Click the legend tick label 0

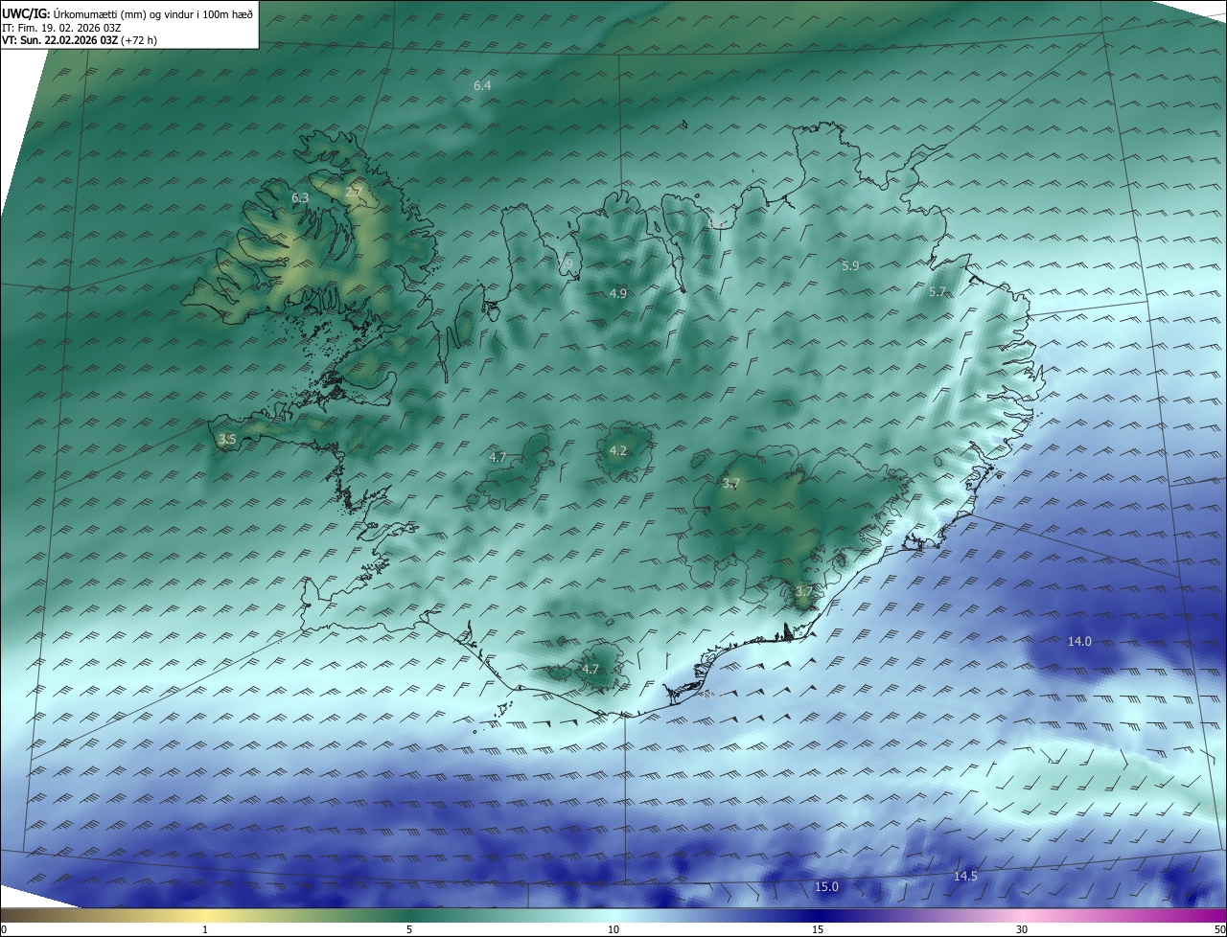[4, 929]
